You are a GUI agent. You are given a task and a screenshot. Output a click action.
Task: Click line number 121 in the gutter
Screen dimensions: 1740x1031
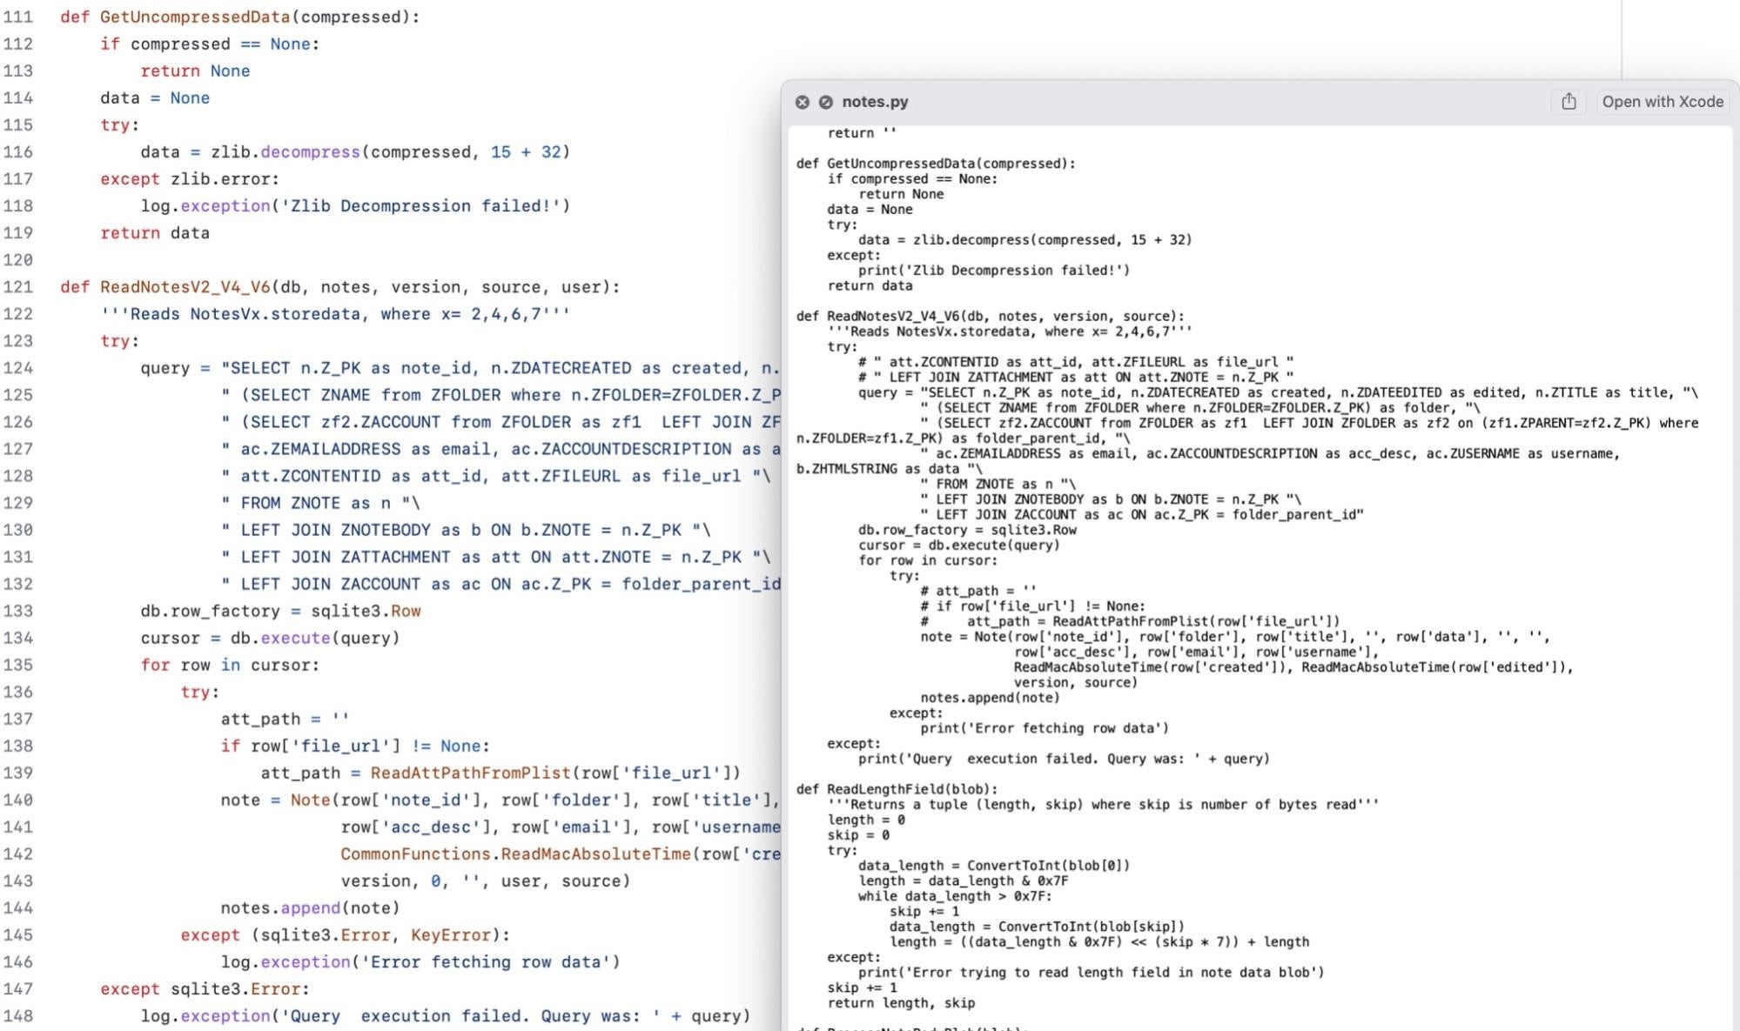coord(18,286)
